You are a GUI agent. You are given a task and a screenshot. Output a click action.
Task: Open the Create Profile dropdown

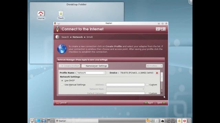coord(69,66)
